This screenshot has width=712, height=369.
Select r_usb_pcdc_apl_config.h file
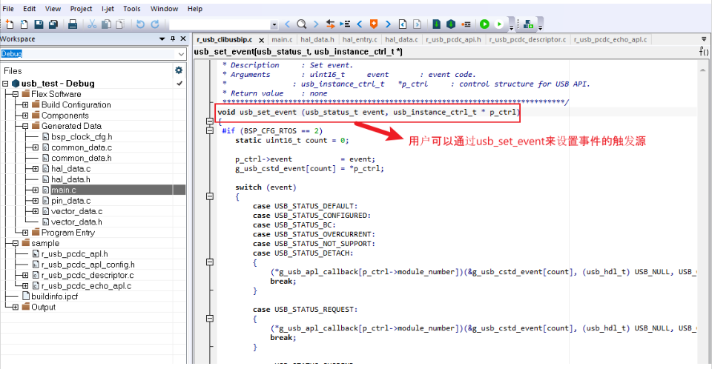[88, 265]
